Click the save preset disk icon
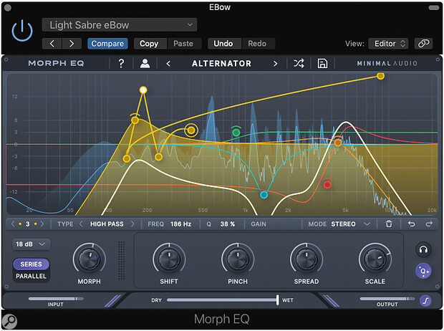Viewport: 444px width, 331px height. tap(322, 63)
